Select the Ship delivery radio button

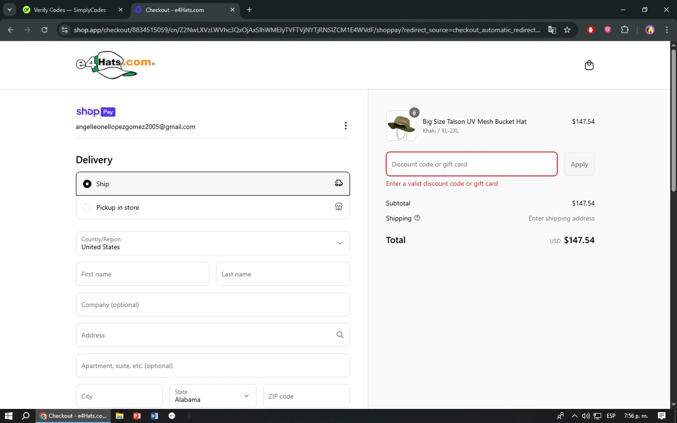click(x=87, y=184)
